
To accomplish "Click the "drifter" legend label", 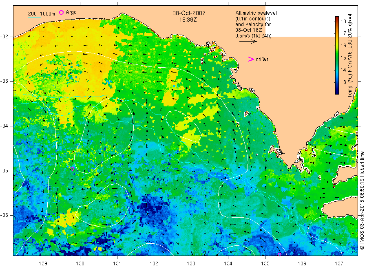I will pyautogui.click(x=262, y=59).
